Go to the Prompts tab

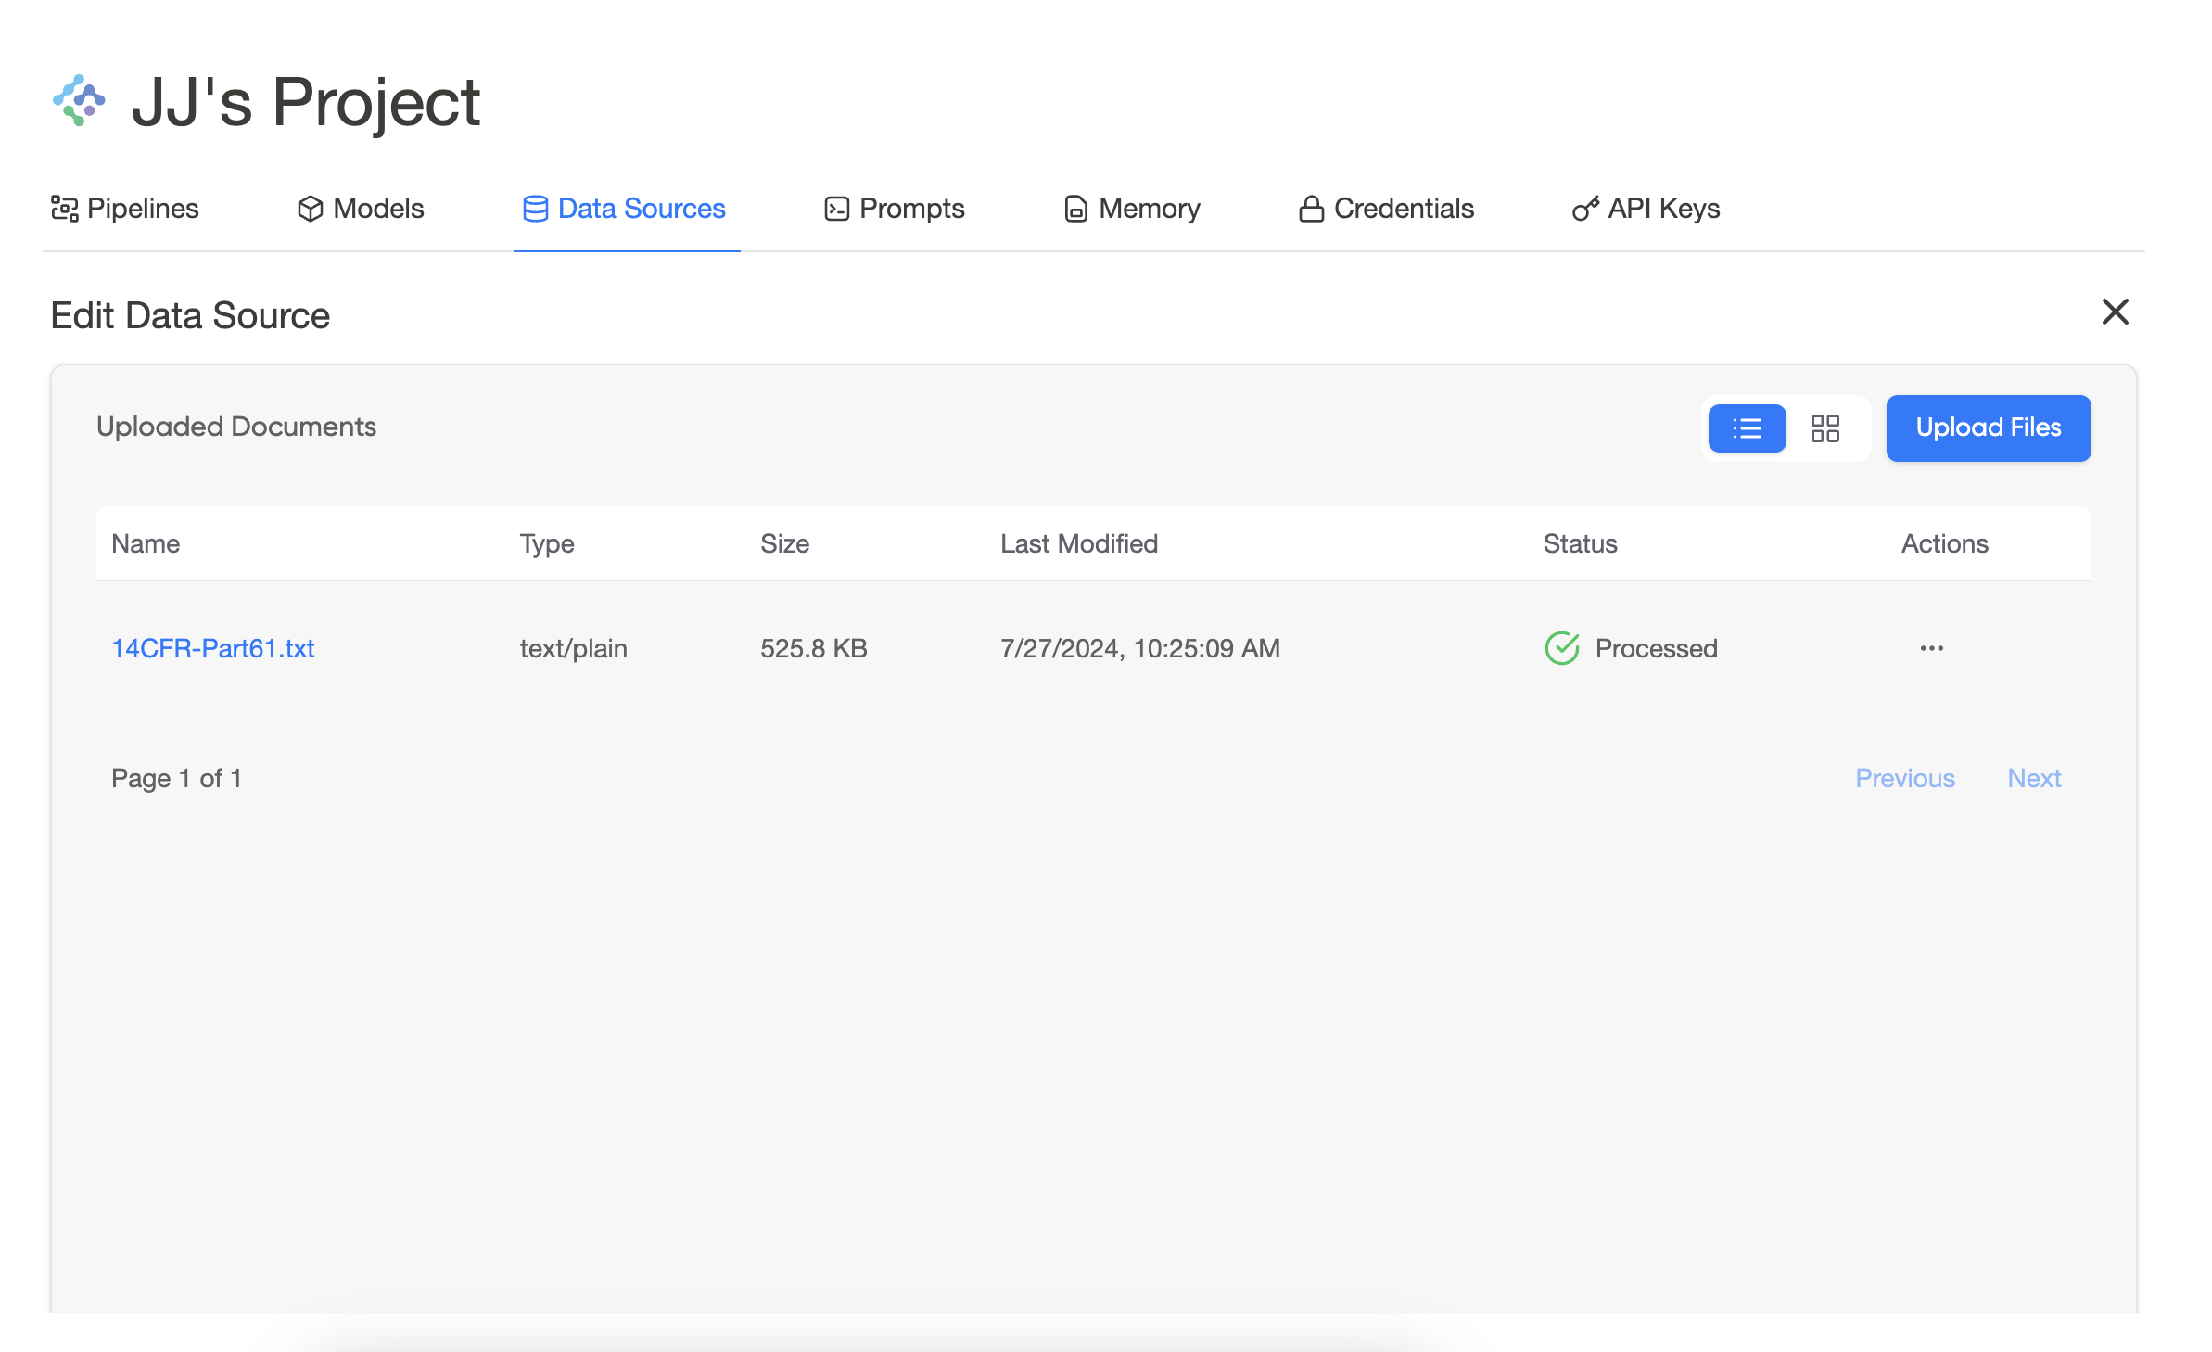click(894, 209)
